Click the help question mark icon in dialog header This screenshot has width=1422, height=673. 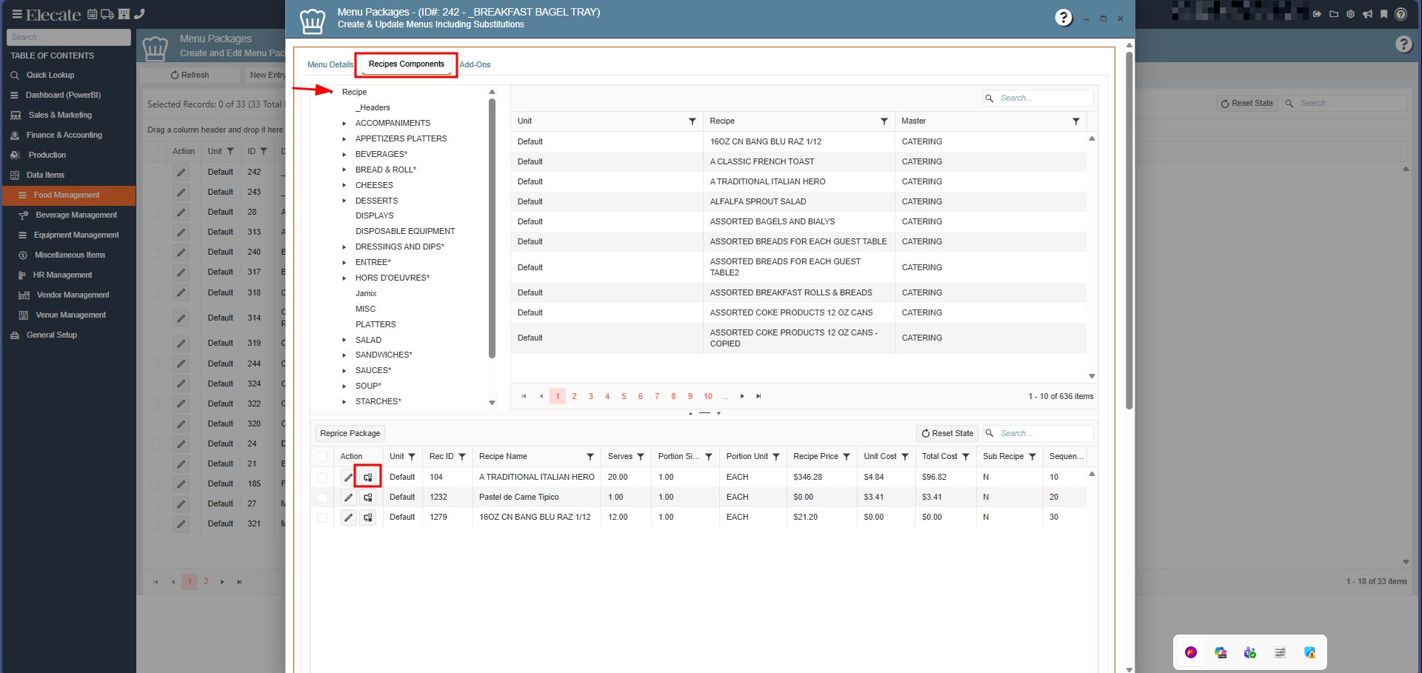(x=1064, y=18)
